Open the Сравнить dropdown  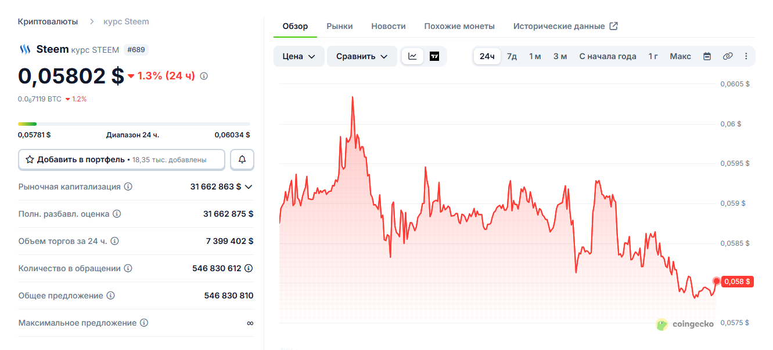tap(362, 56)
